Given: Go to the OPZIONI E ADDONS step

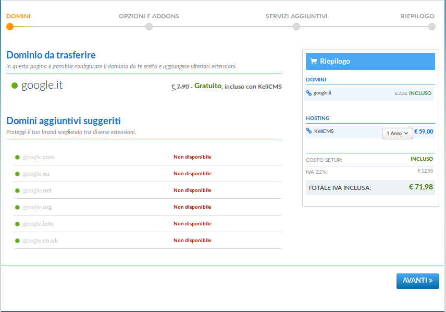Looking at the screenshot, I should pos(149,16).
